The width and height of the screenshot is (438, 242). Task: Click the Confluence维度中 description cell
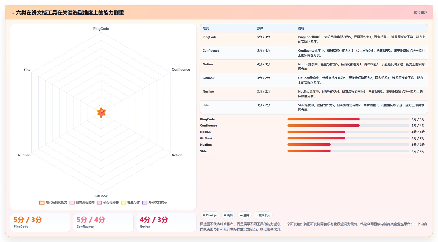pyautogui.click(x=362, y=53)
